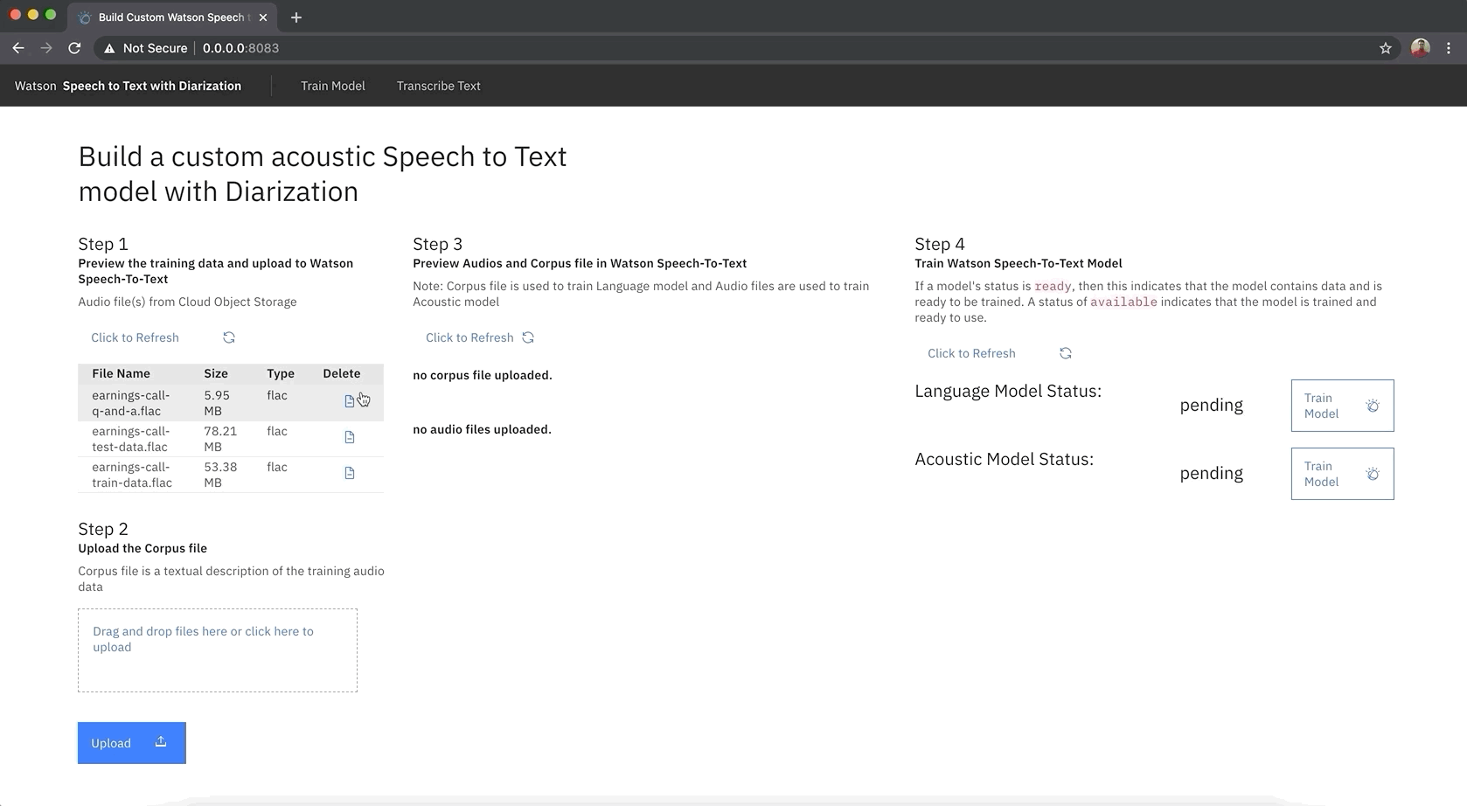Open a new browser tab
1467x806 pixels.
point(296,17)
